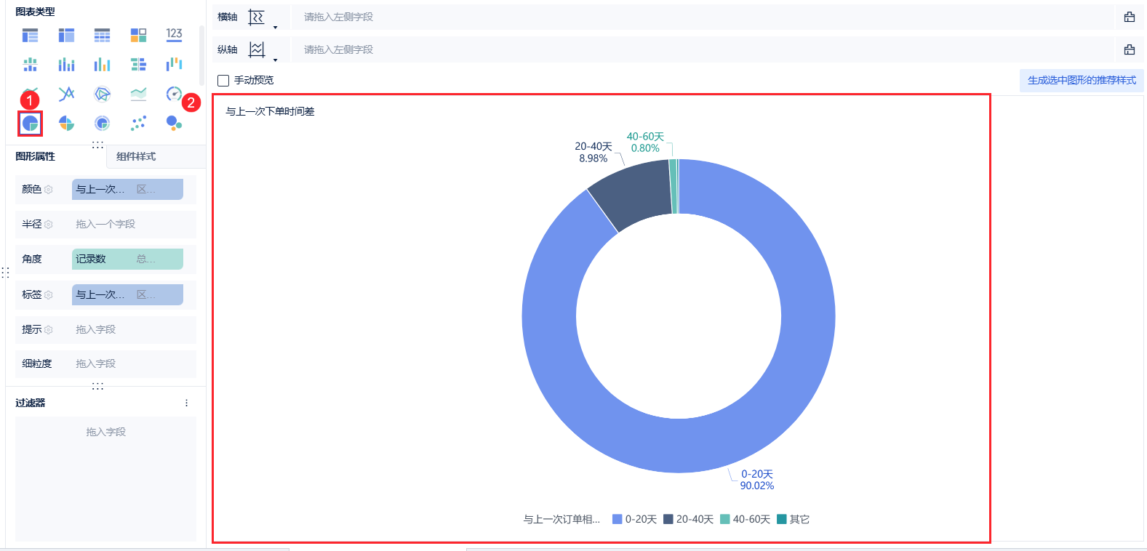Select the area chart icon
This screenshot has height=551, width=1147.
138,94
